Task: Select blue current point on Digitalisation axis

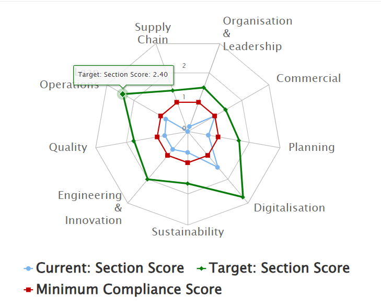Action: click(217, 167)
